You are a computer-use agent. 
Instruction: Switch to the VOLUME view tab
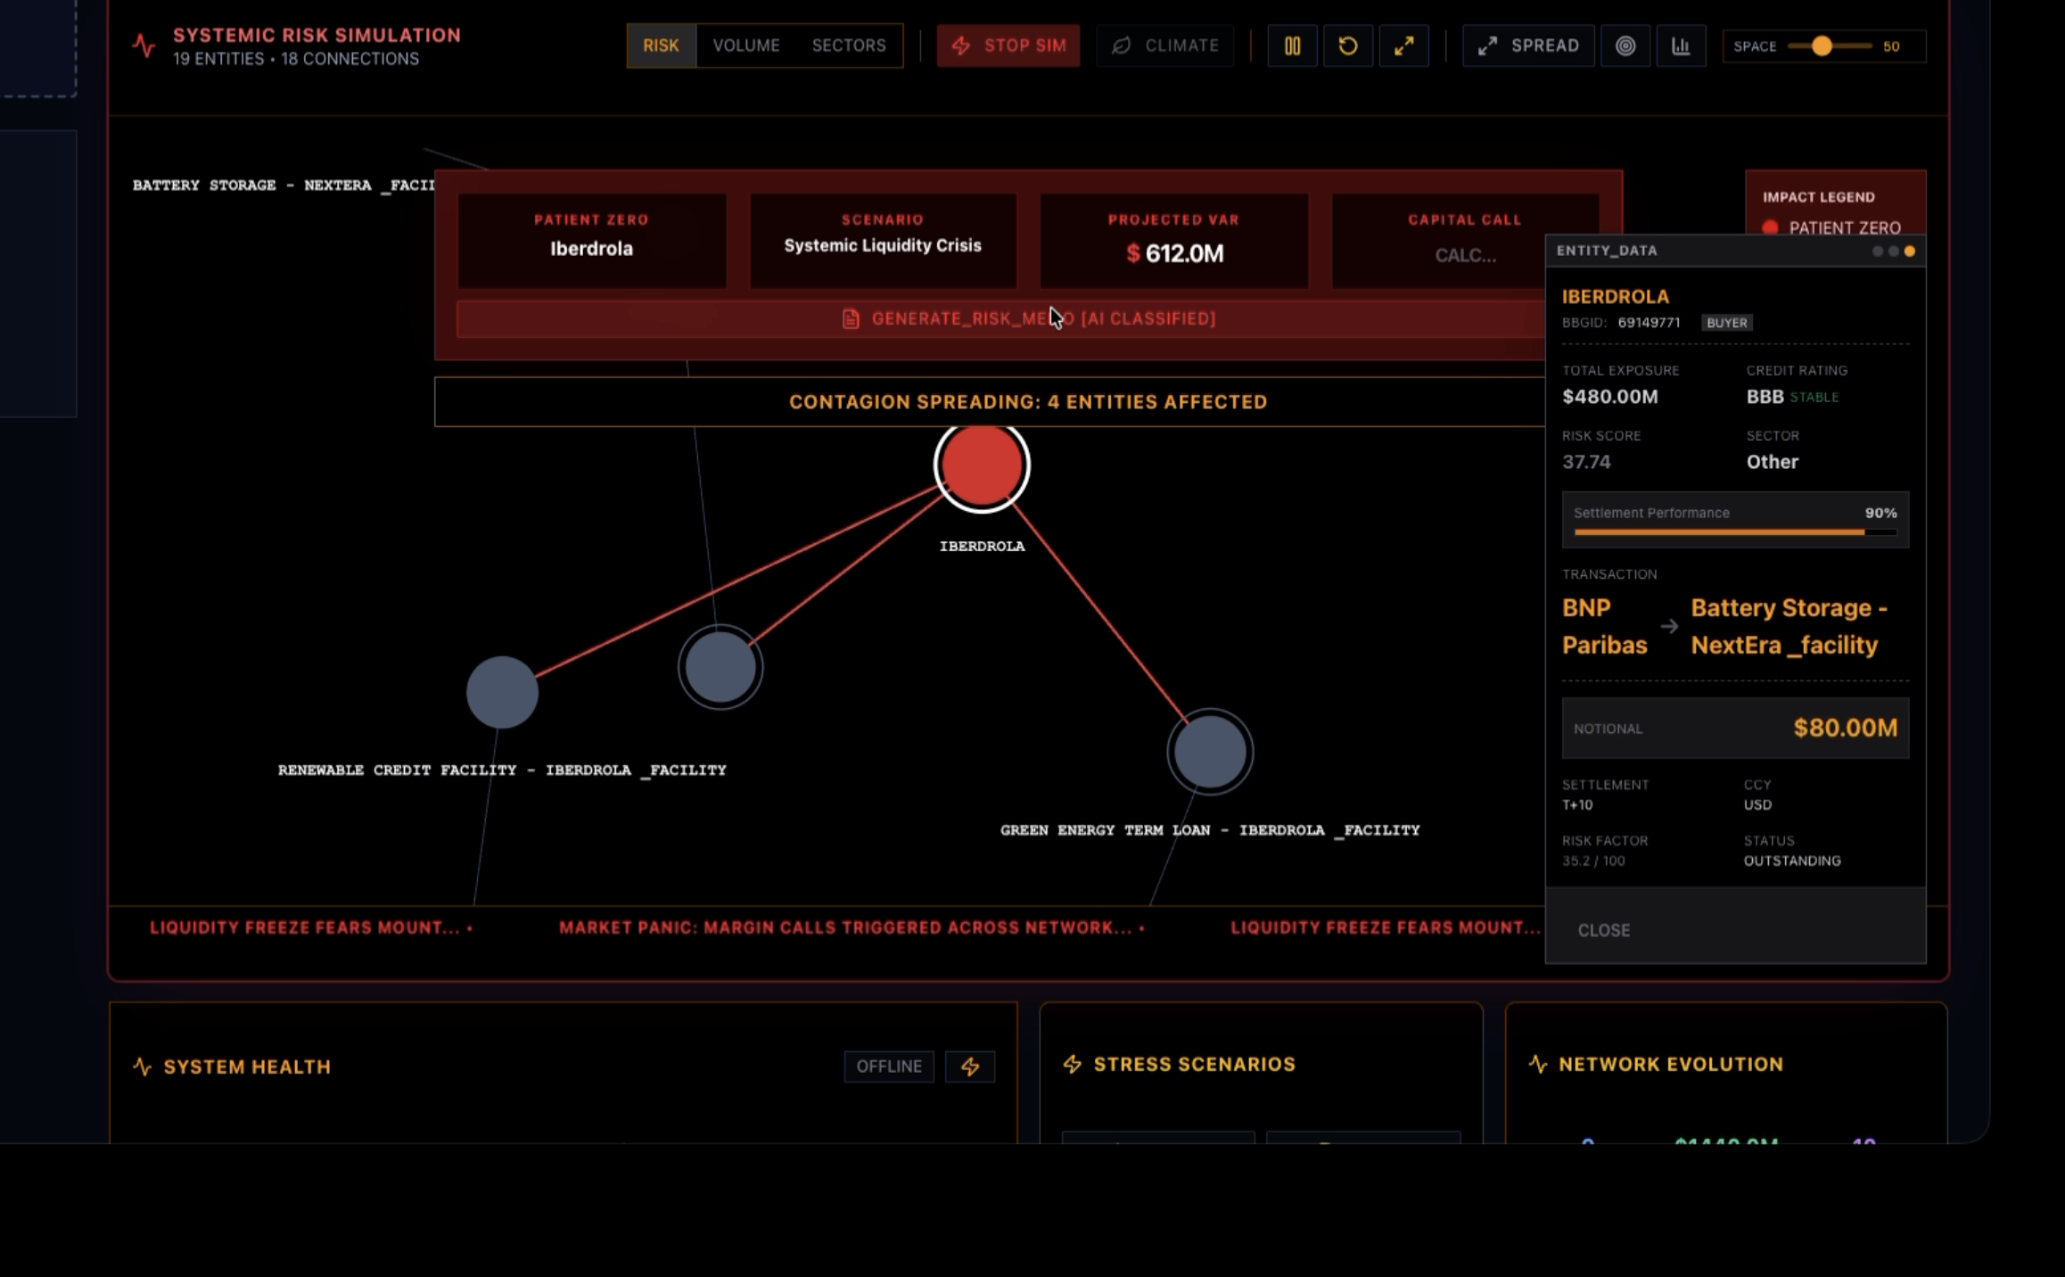[x=746, y=45]
